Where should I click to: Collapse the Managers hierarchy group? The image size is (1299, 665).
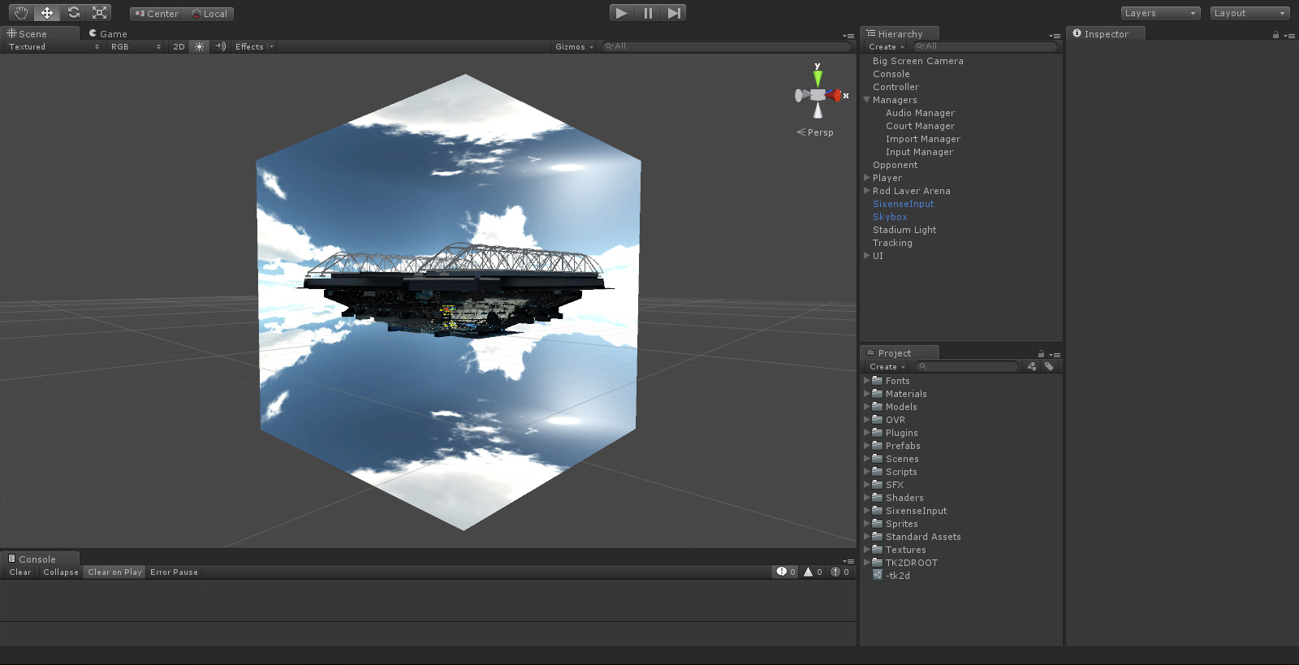click(x=867, y=100)
